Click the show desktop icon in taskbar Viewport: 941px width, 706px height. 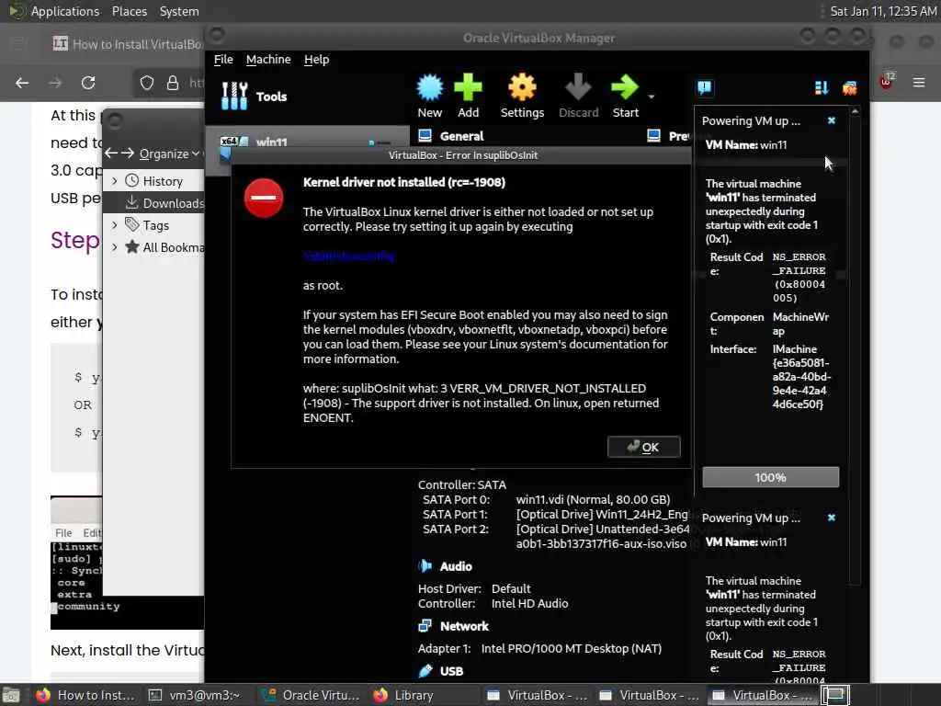pyautogui.click(x=11, y=695)
